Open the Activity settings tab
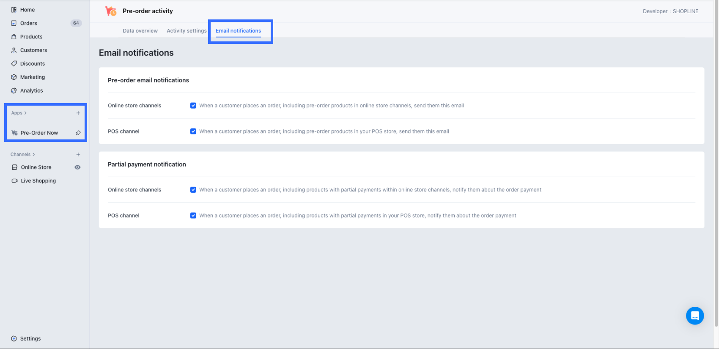This screenshot has width=719, height=349. tap(187, 31)
